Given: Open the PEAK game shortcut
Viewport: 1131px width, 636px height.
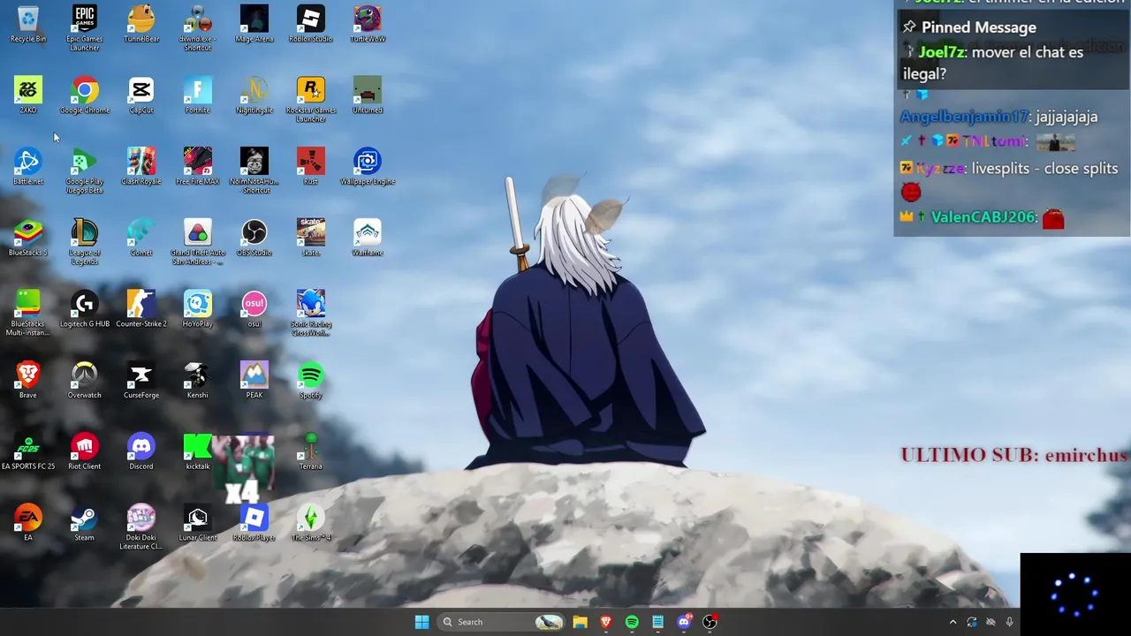Looking at the screenshot, I should pyautogui.click(x=254, y=381).
